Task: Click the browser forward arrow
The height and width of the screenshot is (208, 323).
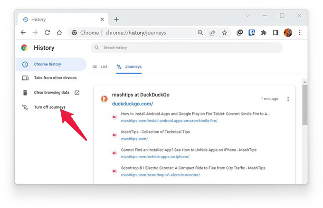Action: (x=35, y=33)
